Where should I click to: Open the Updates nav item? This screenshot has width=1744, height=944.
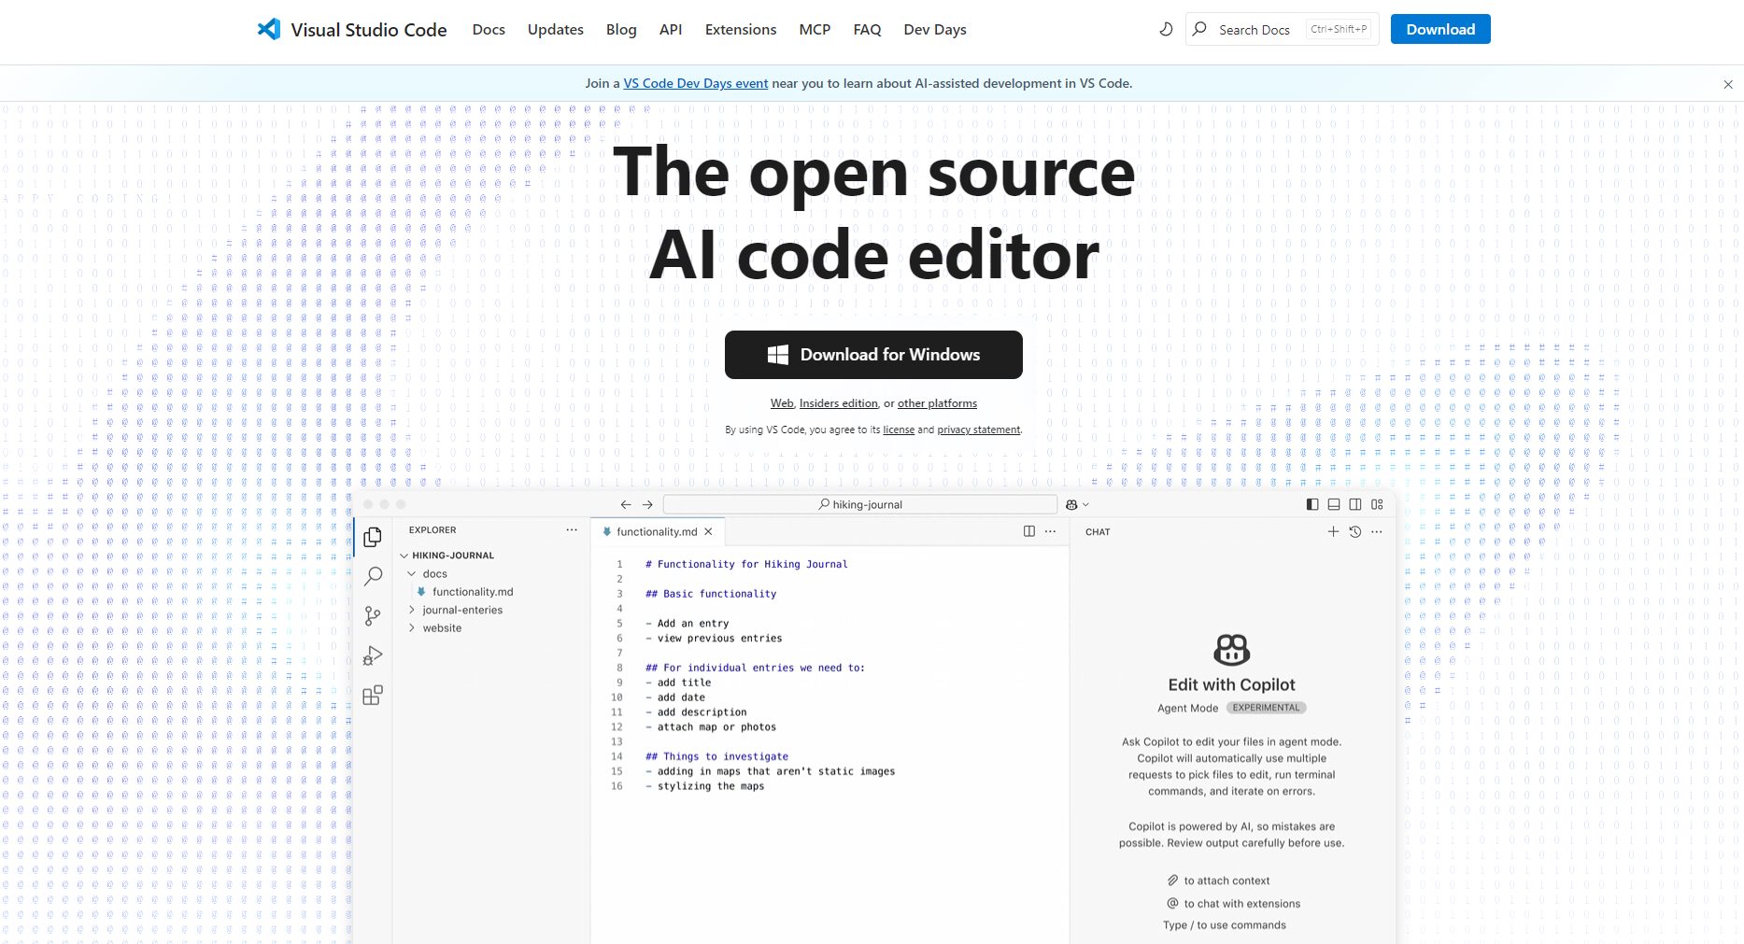click(x=556, y=30)
